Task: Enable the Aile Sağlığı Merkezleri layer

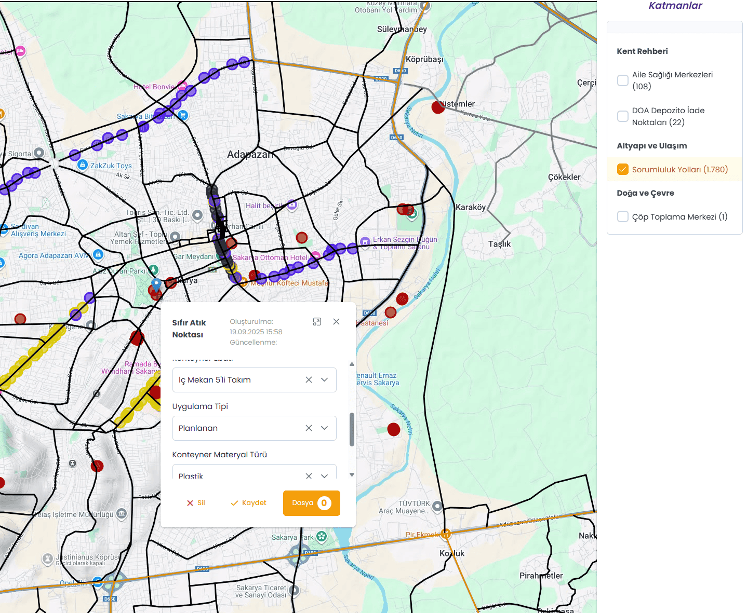Action: 623,80
